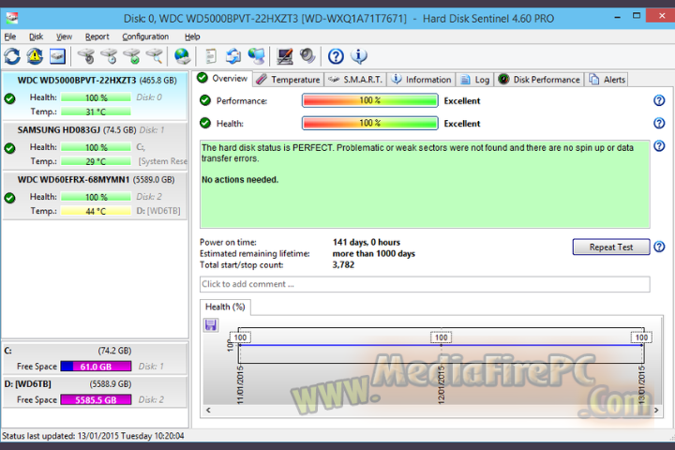Switch to the Information tab
Screen dimensions: 675x450
click(422, 80)
